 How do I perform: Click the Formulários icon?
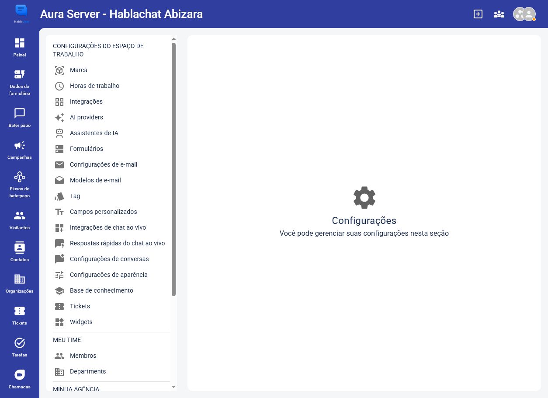pos(59,149)
